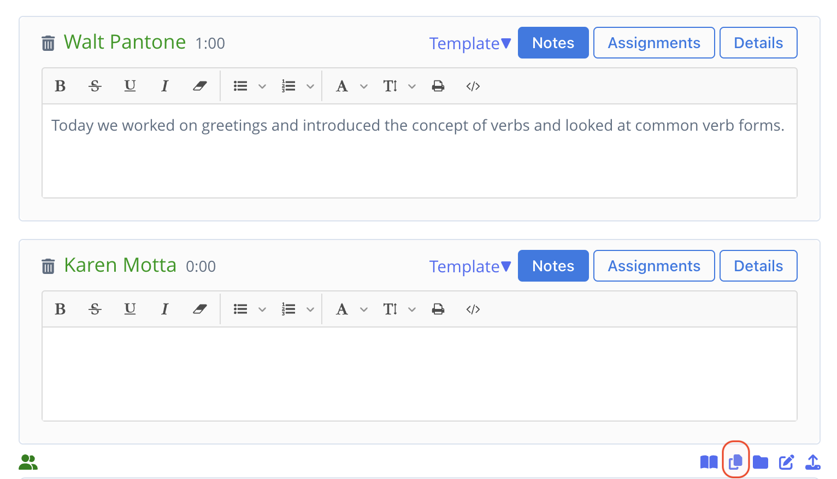The image size is (837, 479).
Task: Open font color dropdown arrow in Walt Pantone's editor
Action: tap(364, 86)
